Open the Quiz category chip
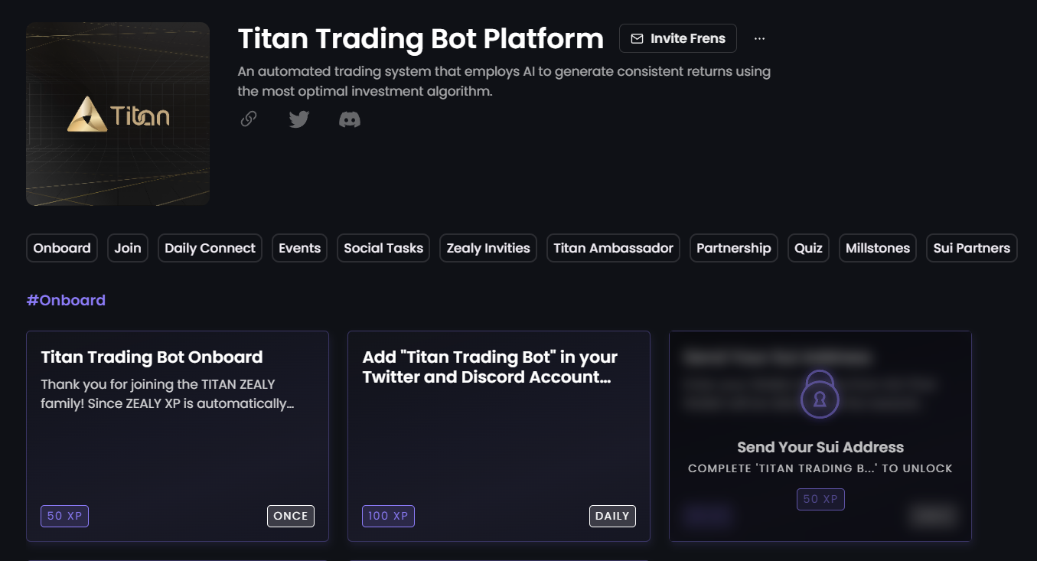1037x561 pixels. [808, 247]
